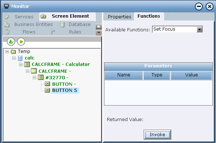Click the OK icon beside BUTTON -
The image size is (216, 143).
[x=47, y=84]
